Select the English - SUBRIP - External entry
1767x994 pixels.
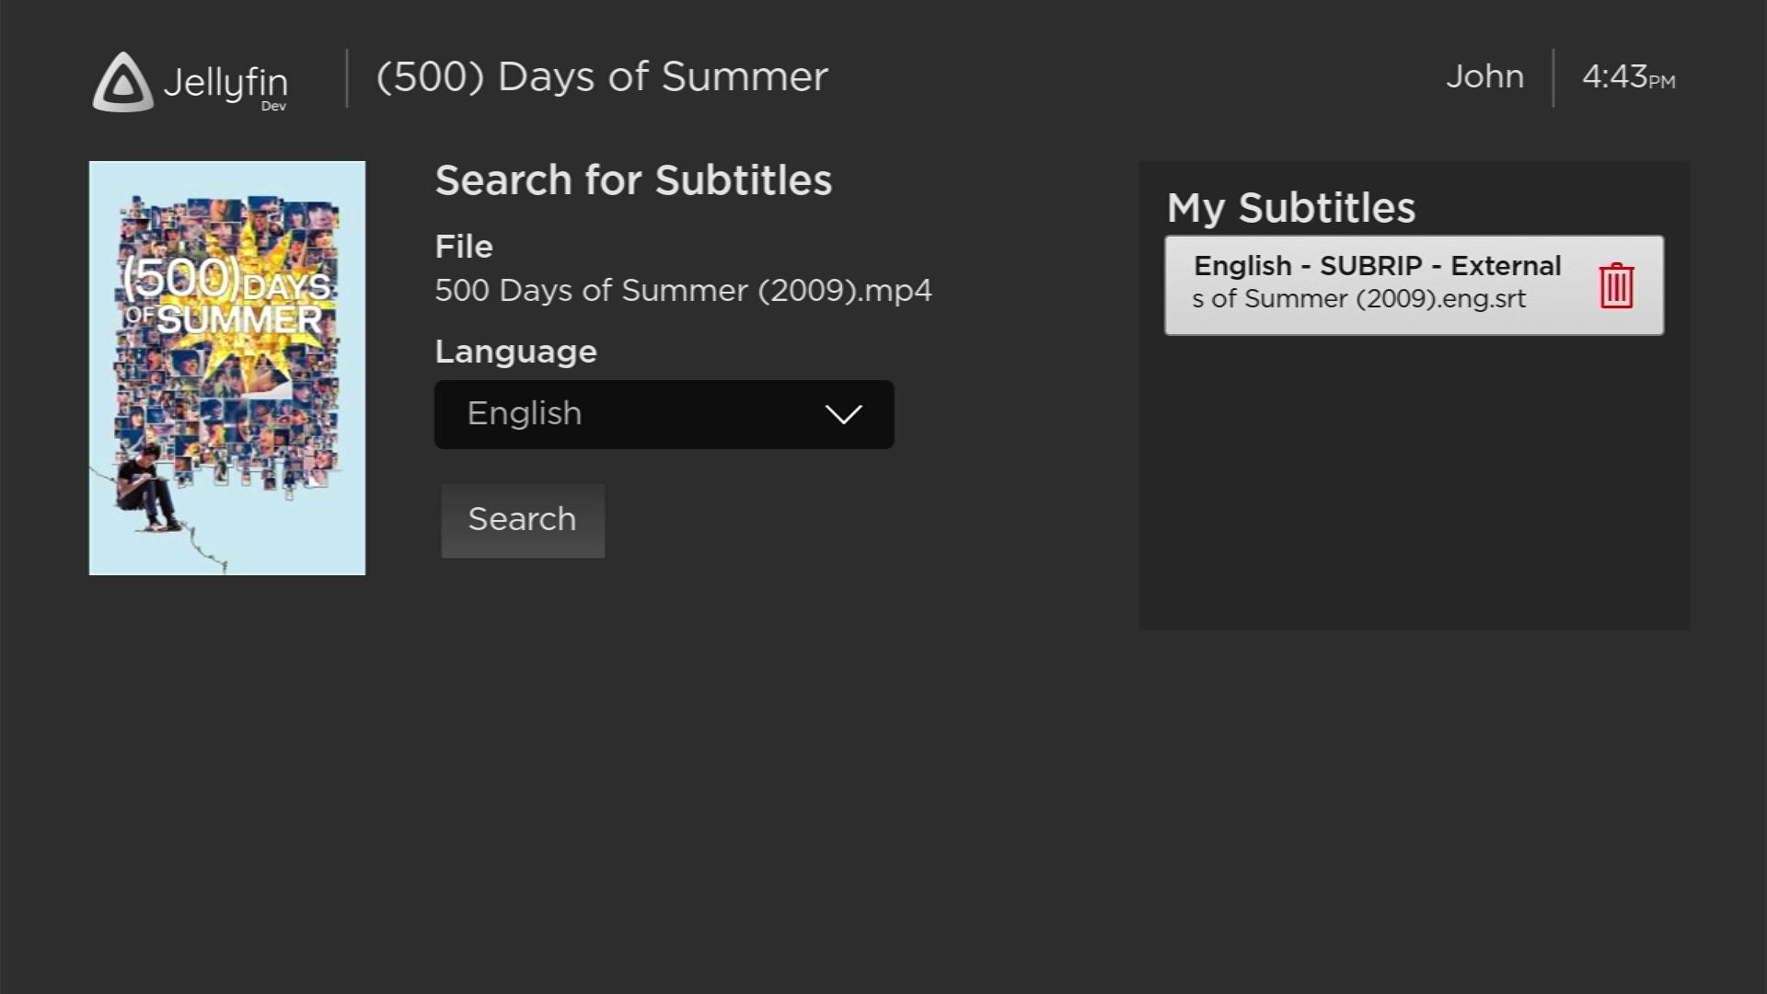click(x=1376, y=267)
